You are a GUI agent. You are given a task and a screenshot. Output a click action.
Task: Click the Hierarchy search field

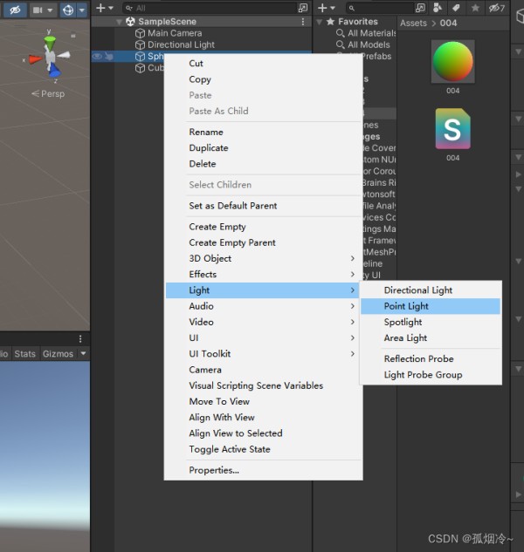(x=210, y=8)
